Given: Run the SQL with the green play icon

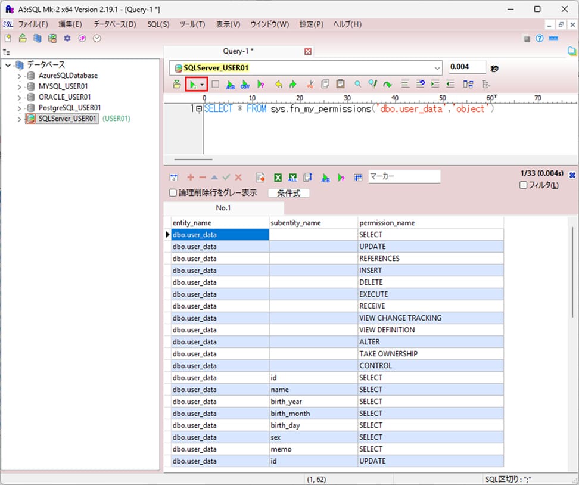Looking at the screenshot, I should 192,85.
